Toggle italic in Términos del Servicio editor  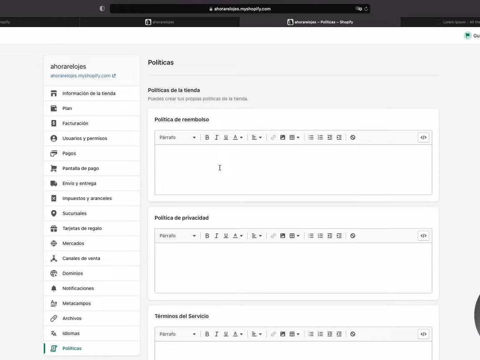click(x=216, y=334)
